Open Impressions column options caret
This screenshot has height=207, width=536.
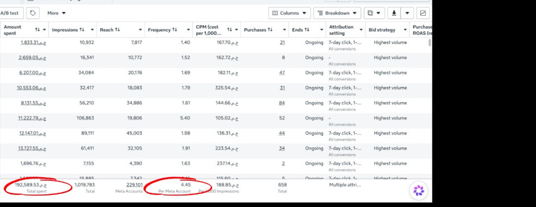point(92,30)
